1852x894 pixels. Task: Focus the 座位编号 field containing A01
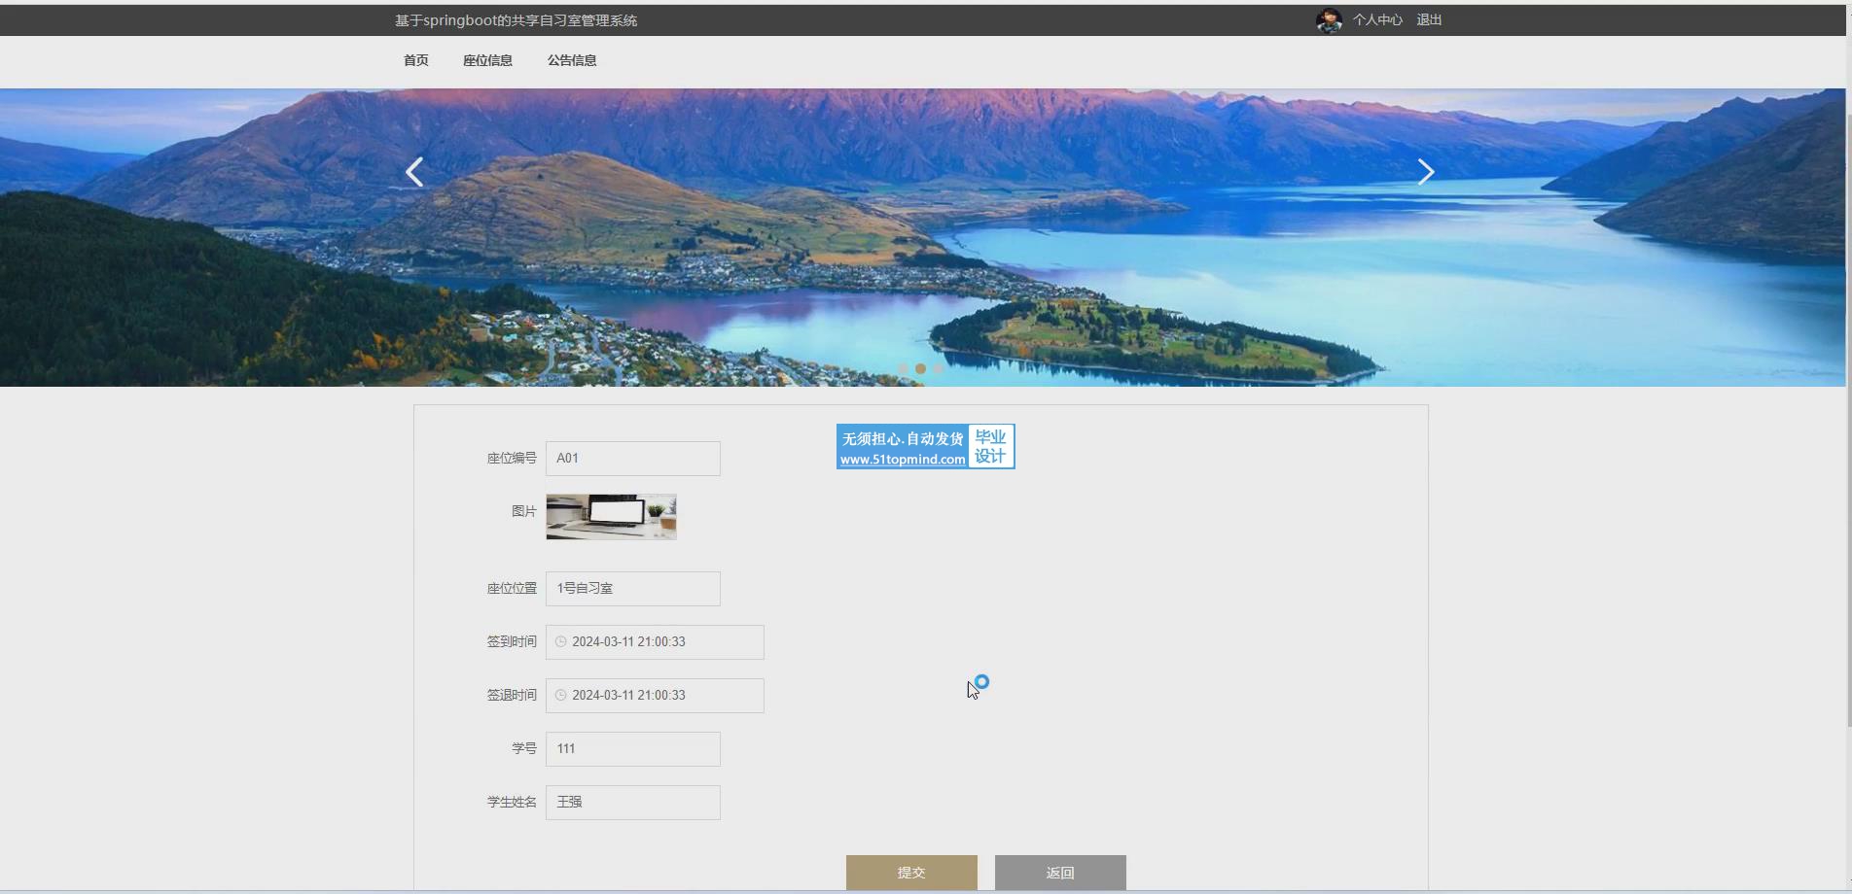(633, 459)
